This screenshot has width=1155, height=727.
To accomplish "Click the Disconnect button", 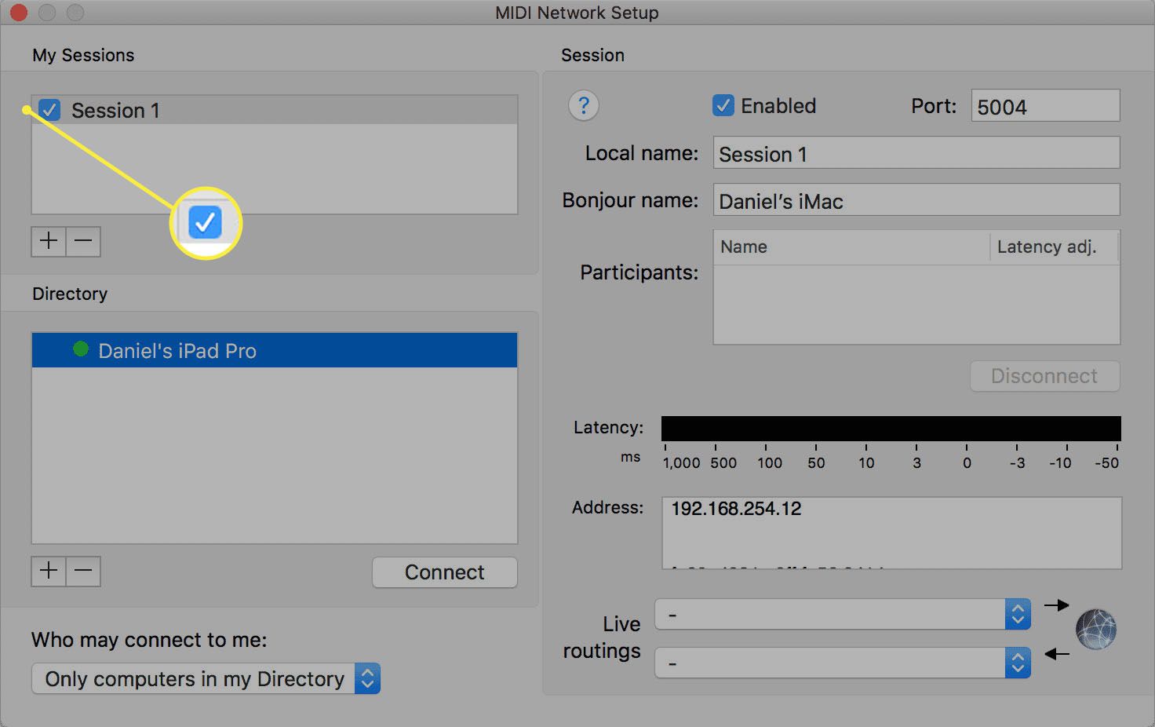I will [1044, 376].
